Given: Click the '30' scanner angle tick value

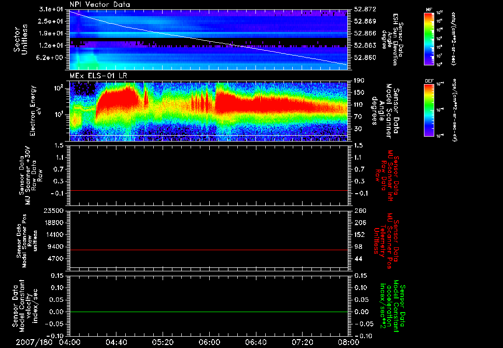Looking at the screenshot, I should 359,129.
